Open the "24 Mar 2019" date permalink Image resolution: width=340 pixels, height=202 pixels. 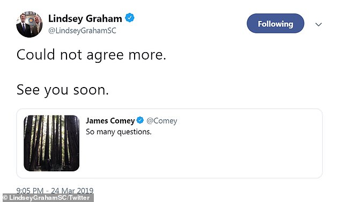[x=72, y=191]
